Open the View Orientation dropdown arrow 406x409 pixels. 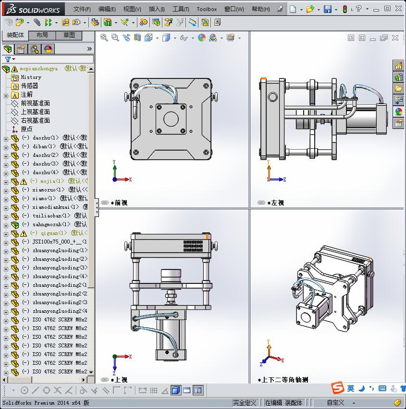157,38
